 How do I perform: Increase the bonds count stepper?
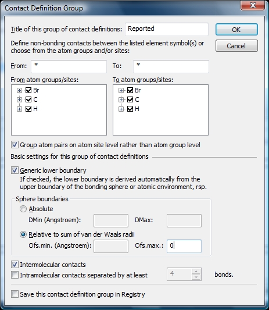point(196,271)
